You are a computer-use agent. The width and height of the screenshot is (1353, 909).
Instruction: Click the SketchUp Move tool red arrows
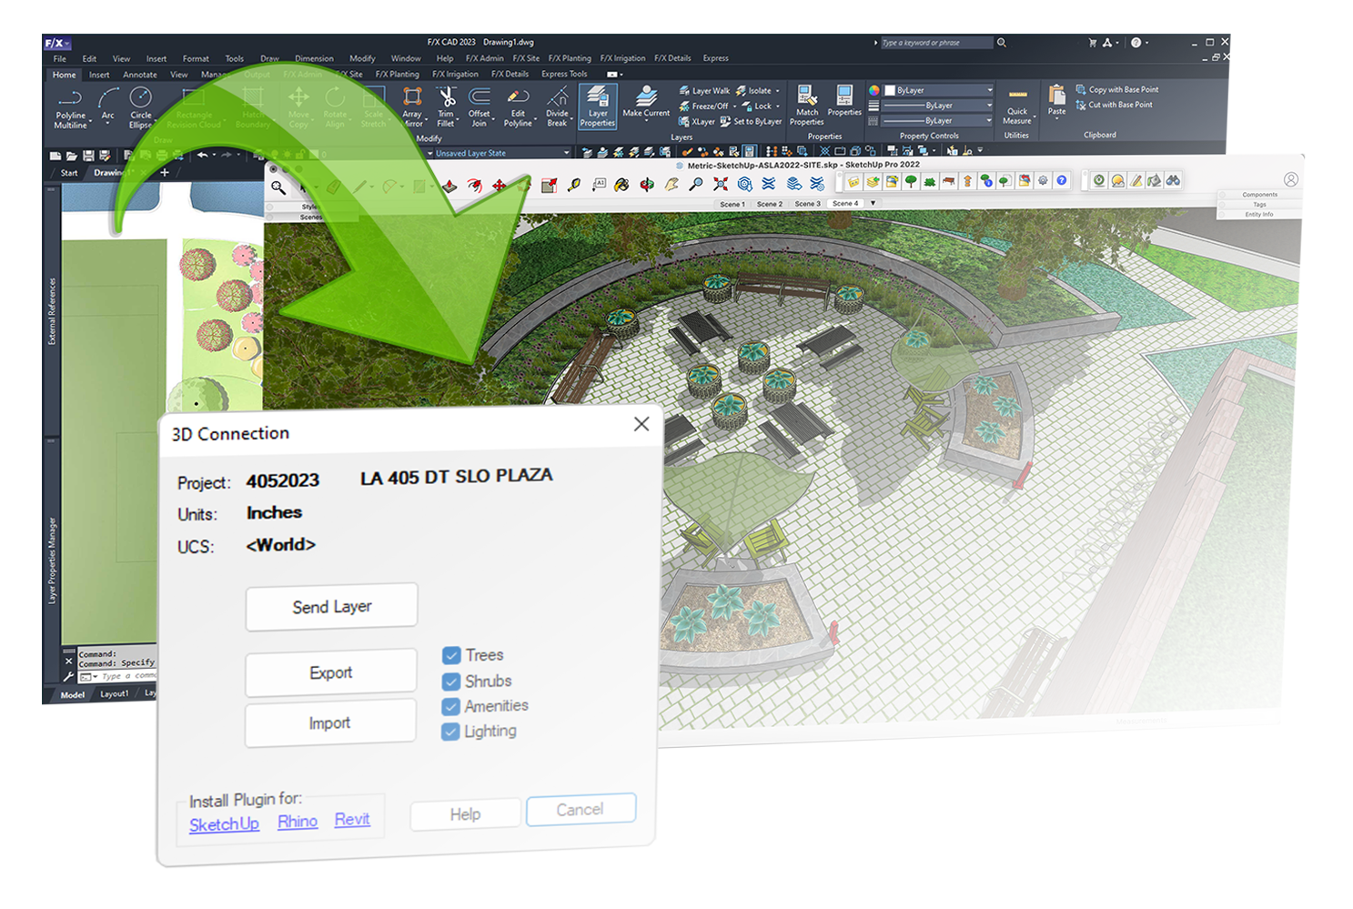coord(500,186)
